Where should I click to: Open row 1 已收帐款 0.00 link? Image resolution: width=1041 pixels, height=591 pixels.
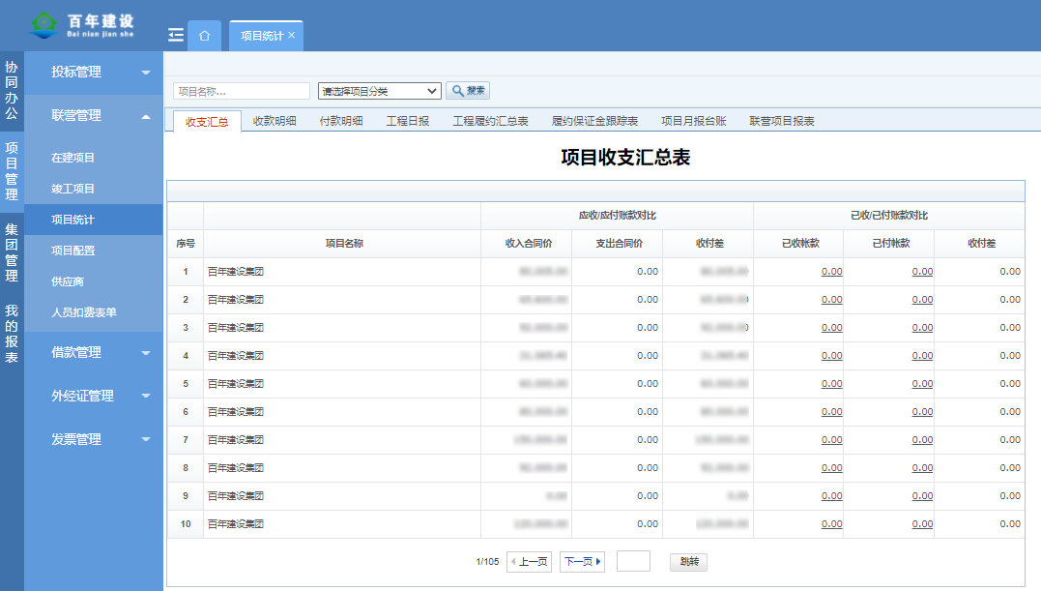tap(832, 272)
